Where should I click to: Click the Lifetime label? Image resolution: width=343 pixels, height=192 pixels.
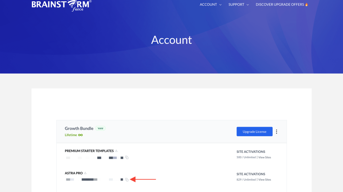pos(71,135)
